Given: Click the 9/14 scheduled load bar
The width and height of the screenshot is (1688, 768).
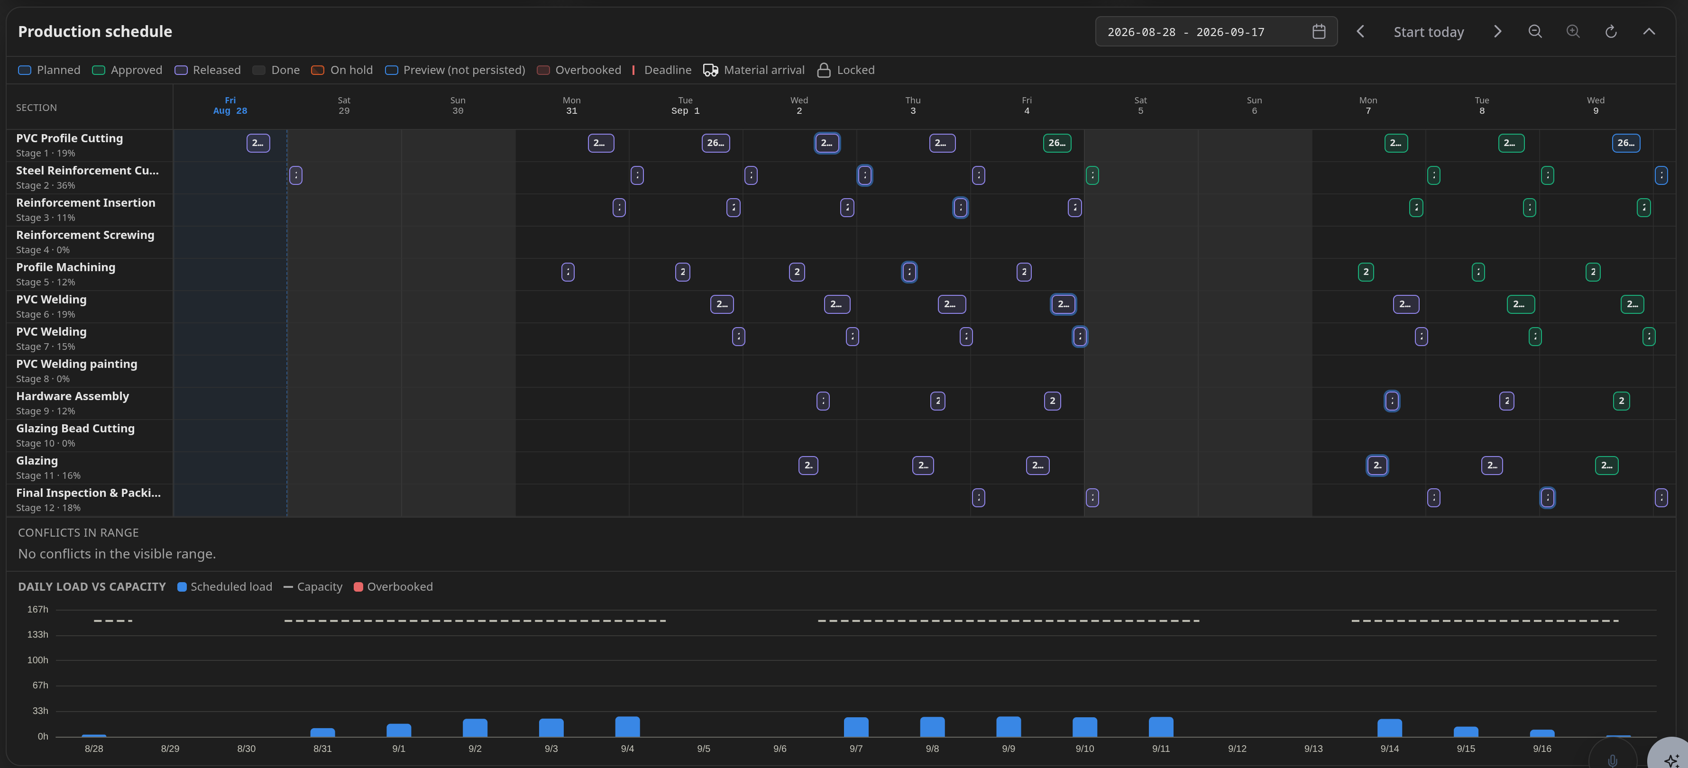Looking at the screenshot, I should coord(1389,728).
